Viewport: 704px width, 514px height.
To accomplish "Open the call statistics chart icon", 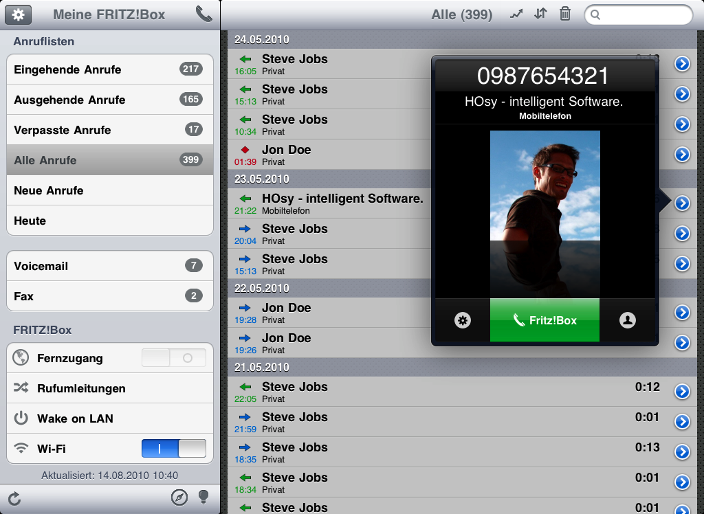I will [x=516, y=14].
